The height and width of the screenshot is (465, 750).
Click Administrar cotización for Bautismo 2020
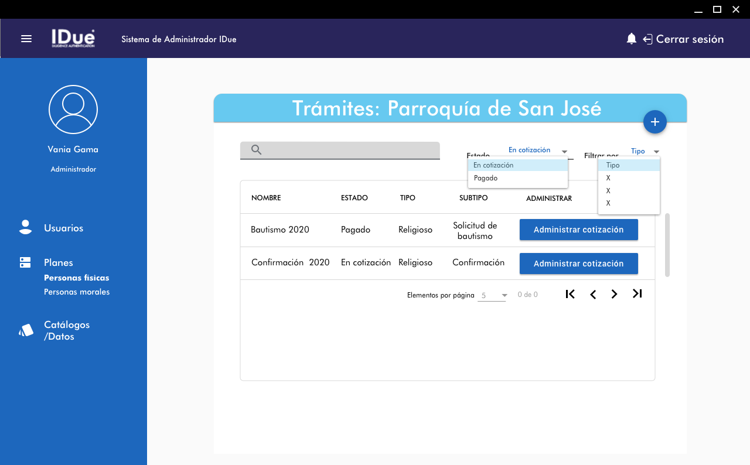point(578,230)
